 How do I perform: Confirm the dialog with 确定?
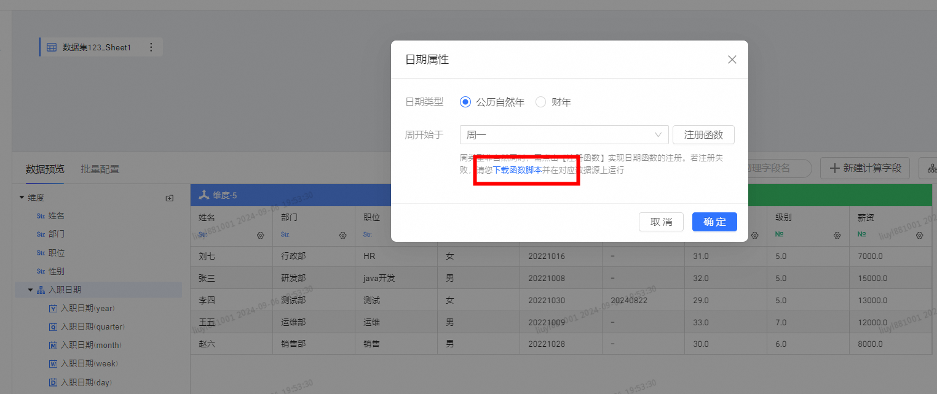pos(714,222)
